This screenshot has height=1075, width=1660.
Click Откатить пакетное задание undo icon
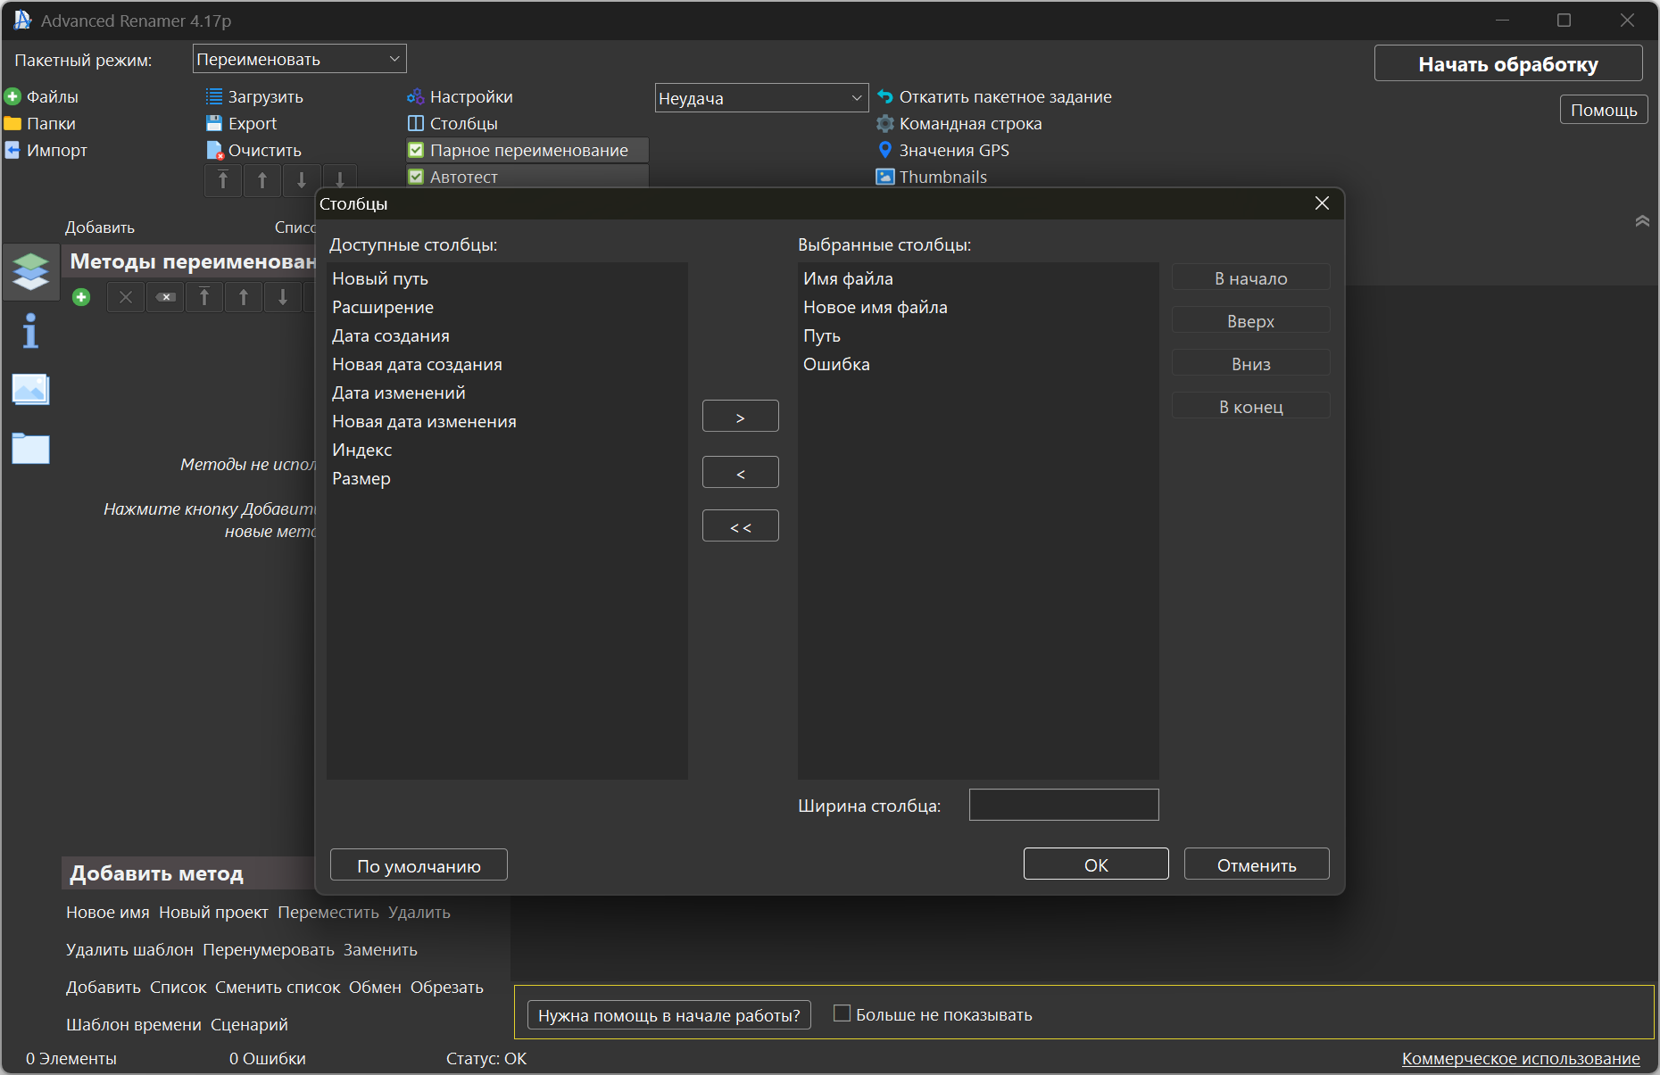[x=884, y=96]
